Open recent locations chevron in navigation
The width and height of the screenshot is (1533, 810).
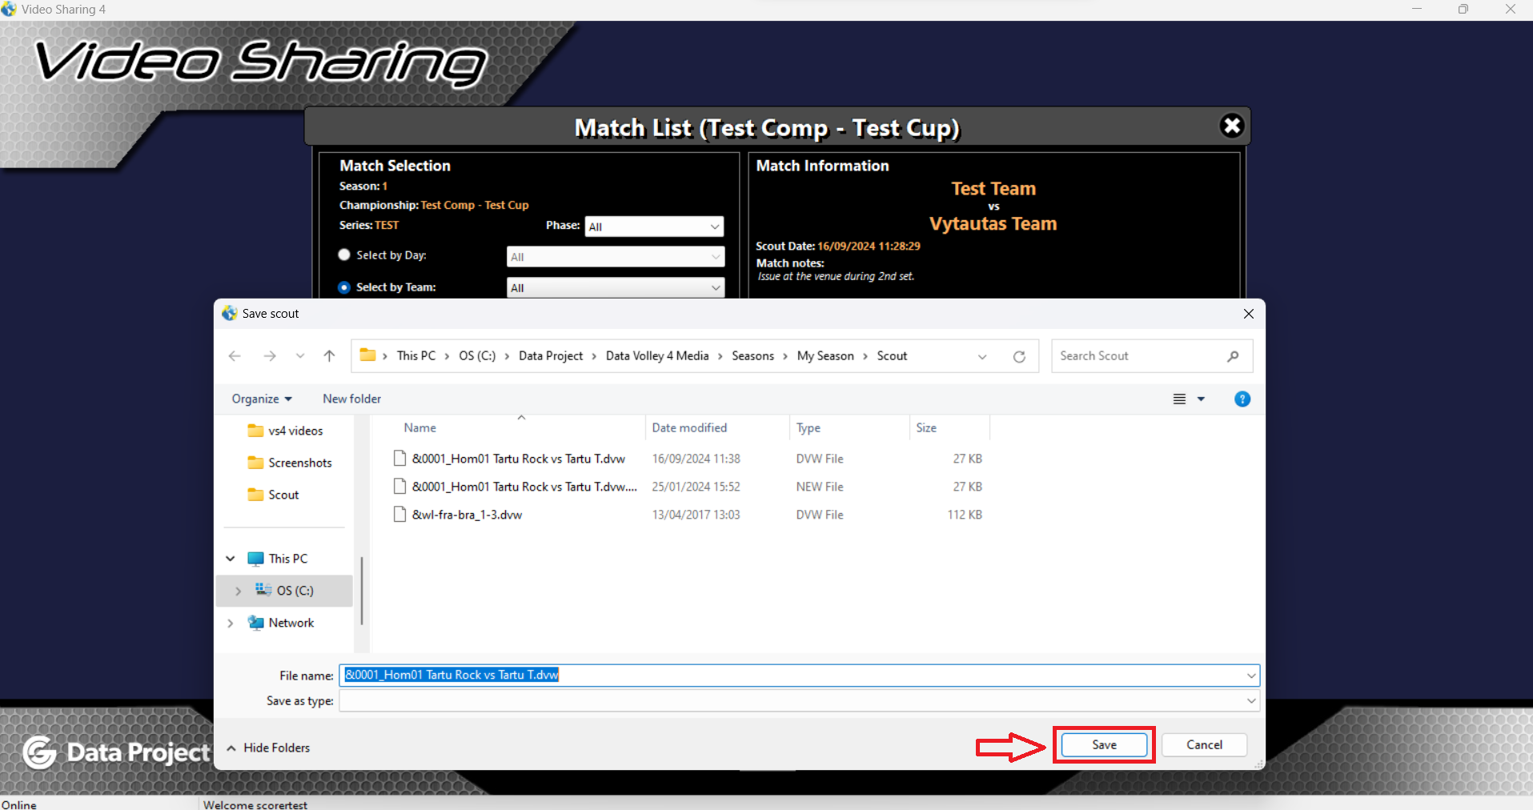click(x=300, y=356)
